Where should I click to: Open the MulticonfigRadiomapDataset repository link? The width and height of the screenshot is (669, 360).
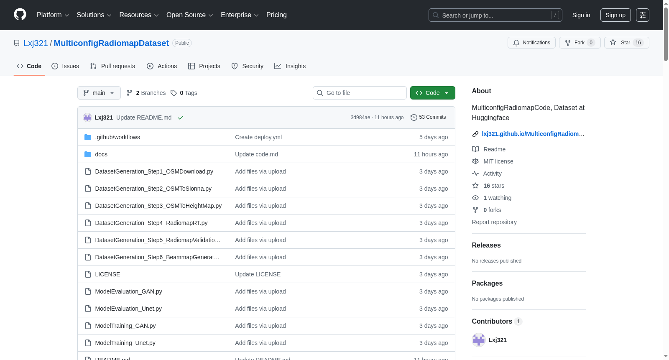pyautogui.click(x=111, y=43)
